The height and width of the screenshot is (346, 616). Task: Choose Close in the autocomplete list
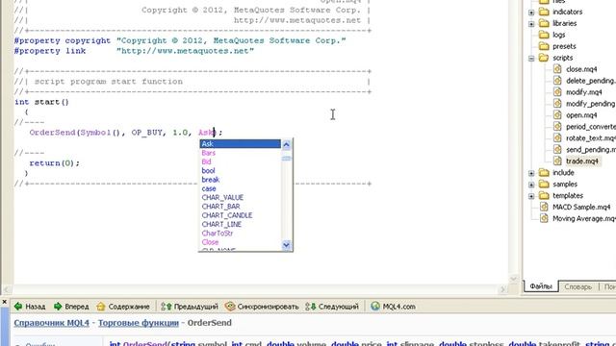coord(240,242)
